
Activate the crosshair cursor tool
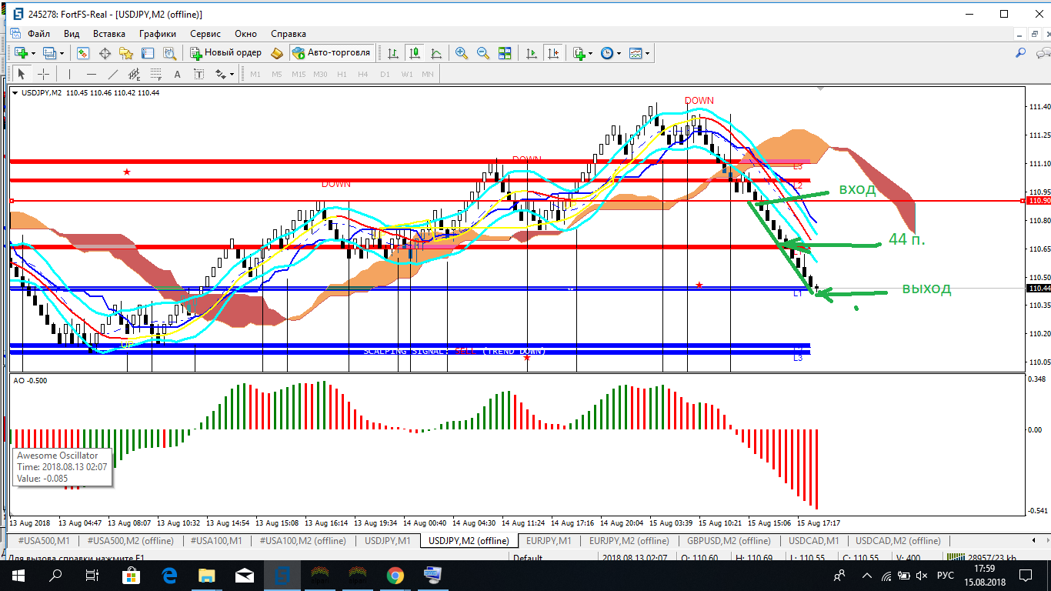(43, 74)
